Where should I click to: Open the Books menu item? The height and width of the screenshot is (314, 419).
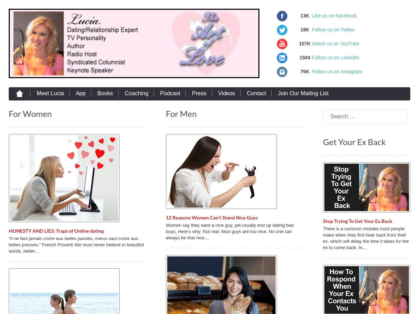coord(105,94)
